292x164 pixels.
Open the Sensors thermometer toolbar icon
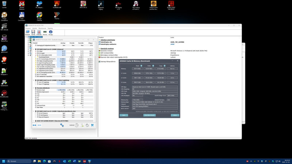click(39, 32)
